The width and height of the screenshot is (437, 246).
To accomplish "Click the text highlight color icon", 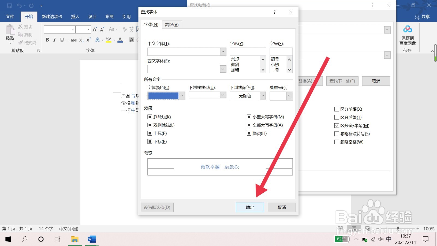I will click(x=108, y=40).
